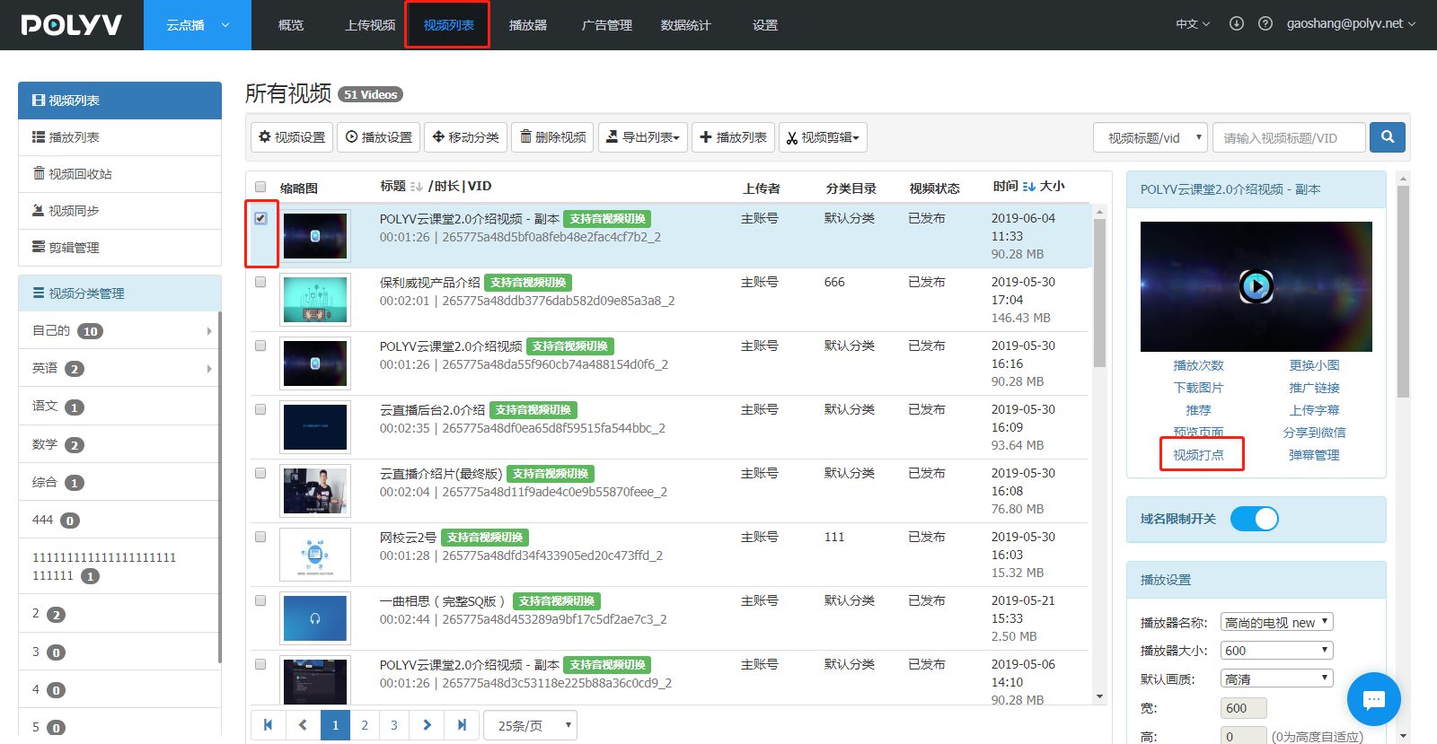The image size is (1437, 744).
Task: Go to 视频列表 tab
Action: (x=448, y=25)
